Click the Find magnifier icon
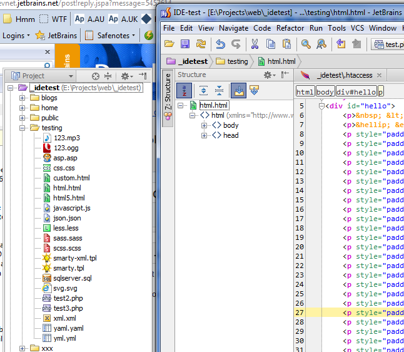The image size is (404, 352). click(x=306, y=44)
